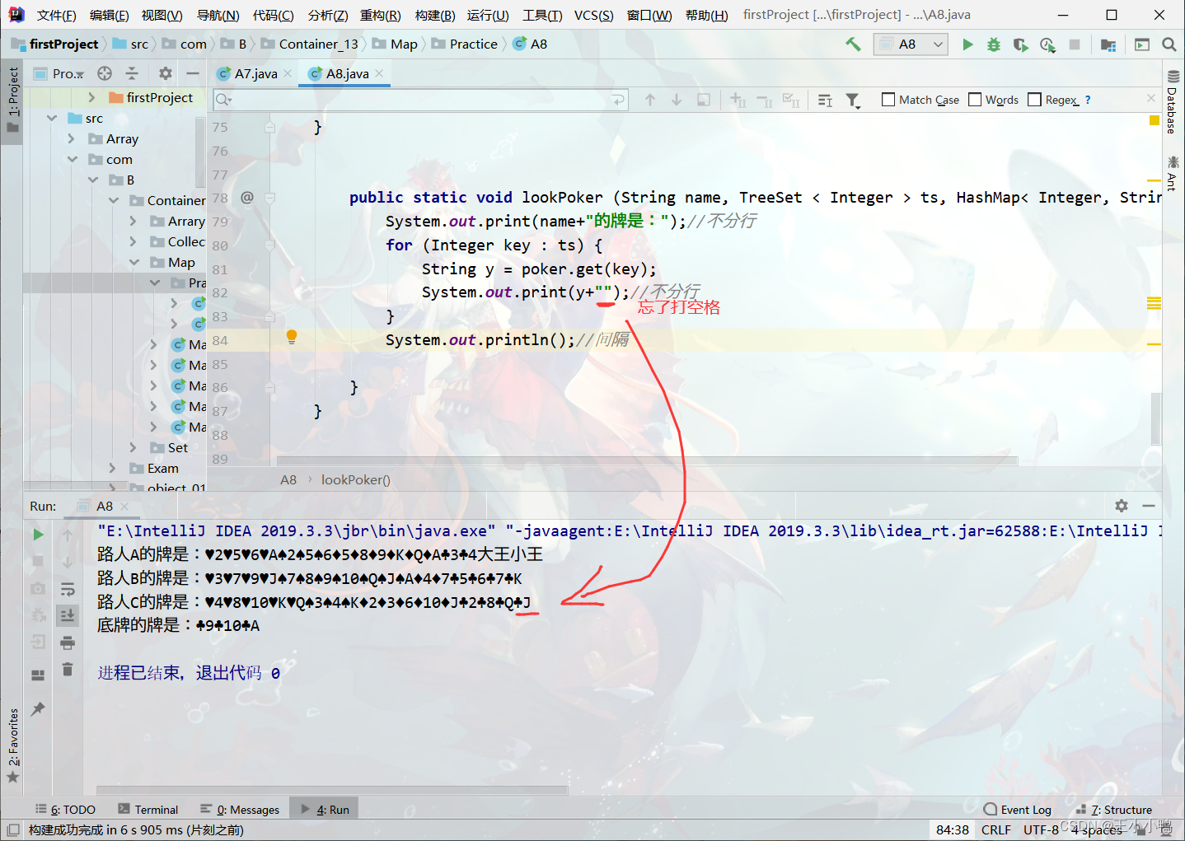Click the Run Anything icon in toolbar

pyautogui.click(x=1141, y=44)
